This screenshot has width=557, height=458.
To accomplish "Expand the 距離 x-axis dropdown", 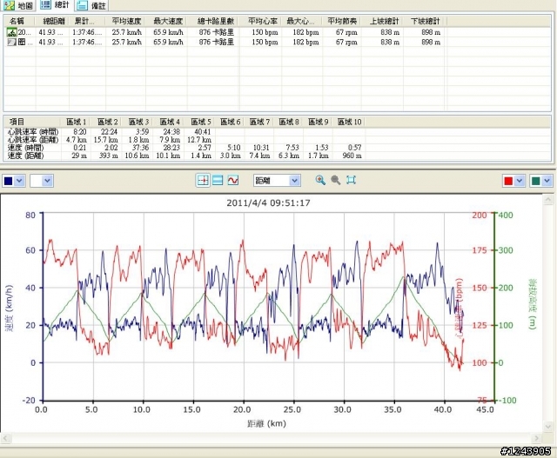I will 295,181.
